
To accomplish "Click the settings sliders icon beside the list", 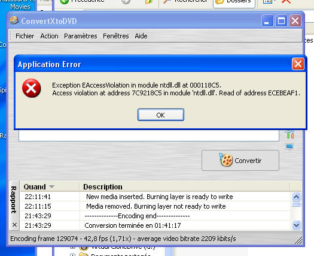I will 290,134.
